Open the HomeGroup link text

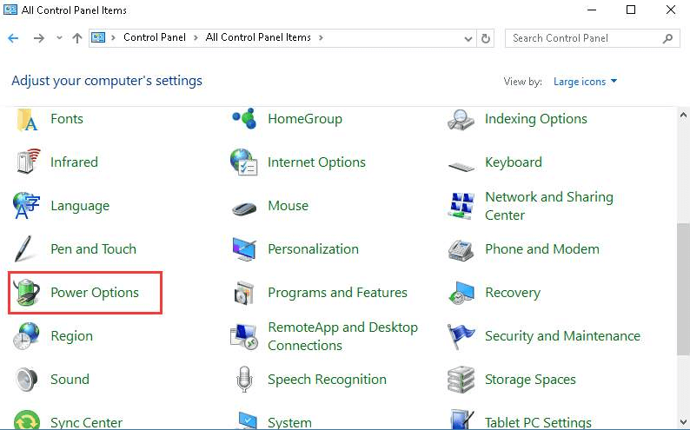pos(305,119)
